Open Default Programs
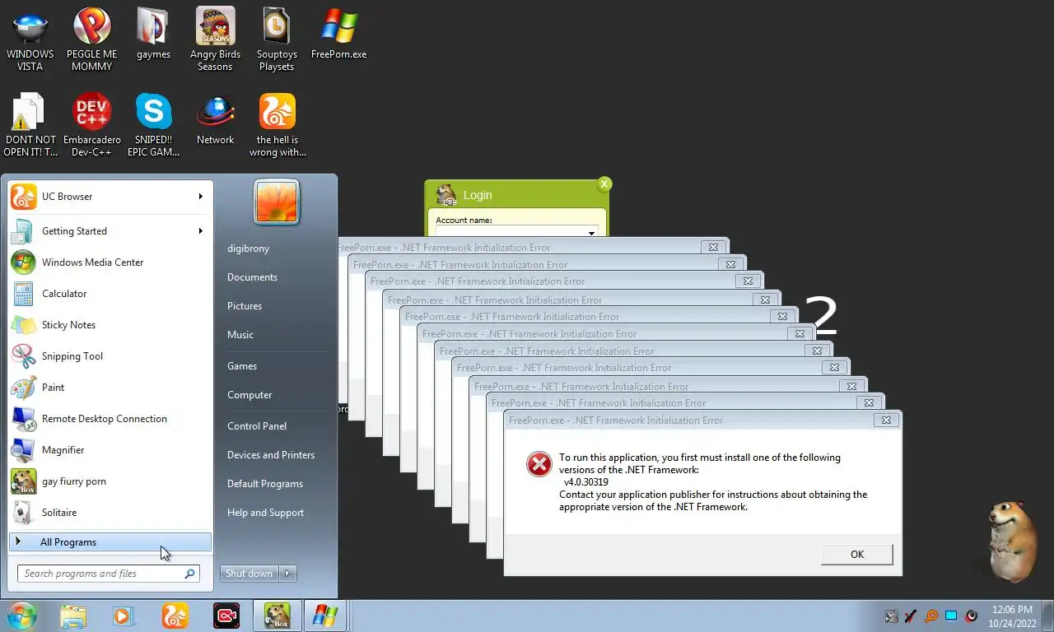Viewport: 1054px width, 632px height. tap(265, 484)
